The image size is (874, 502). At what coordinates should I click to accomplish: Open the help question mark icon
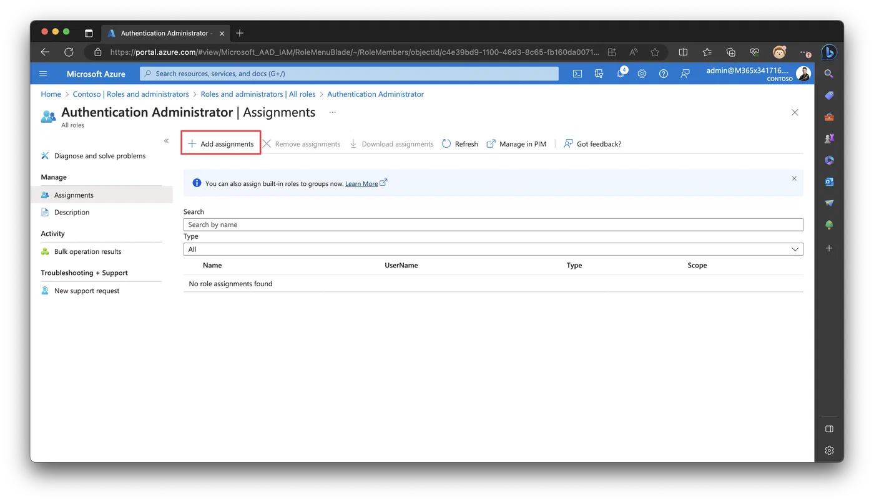tap(664, 74)
